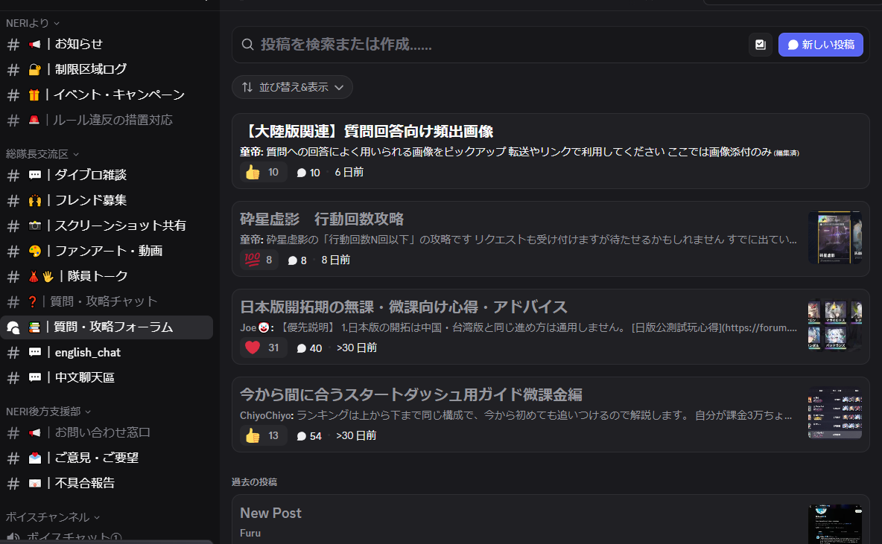
Task: Click the mark-all-read icon beside the search bar
Action: coord(760,45)
